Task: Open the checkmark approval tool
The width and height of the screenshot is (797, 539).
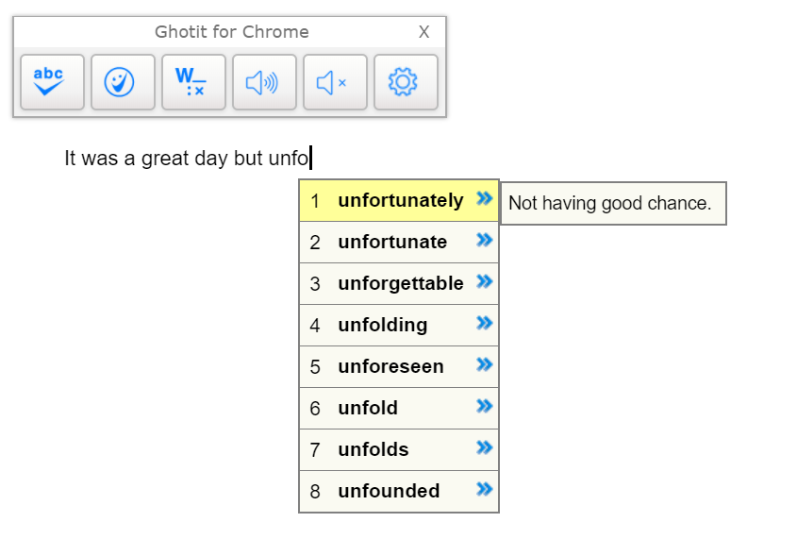Action: tap(123, 83)
